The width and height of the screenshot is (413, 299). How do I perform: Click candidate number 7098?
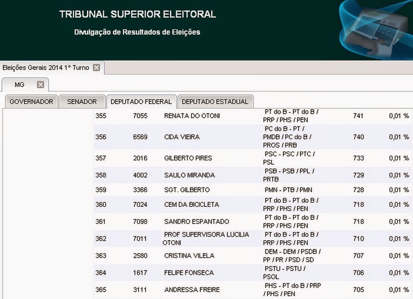click(x=140, y=222)
